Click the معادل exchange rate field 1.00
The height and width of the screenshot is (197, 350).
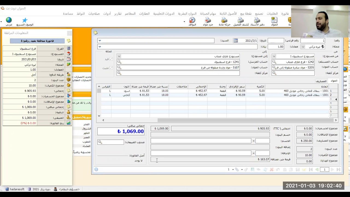276,47
